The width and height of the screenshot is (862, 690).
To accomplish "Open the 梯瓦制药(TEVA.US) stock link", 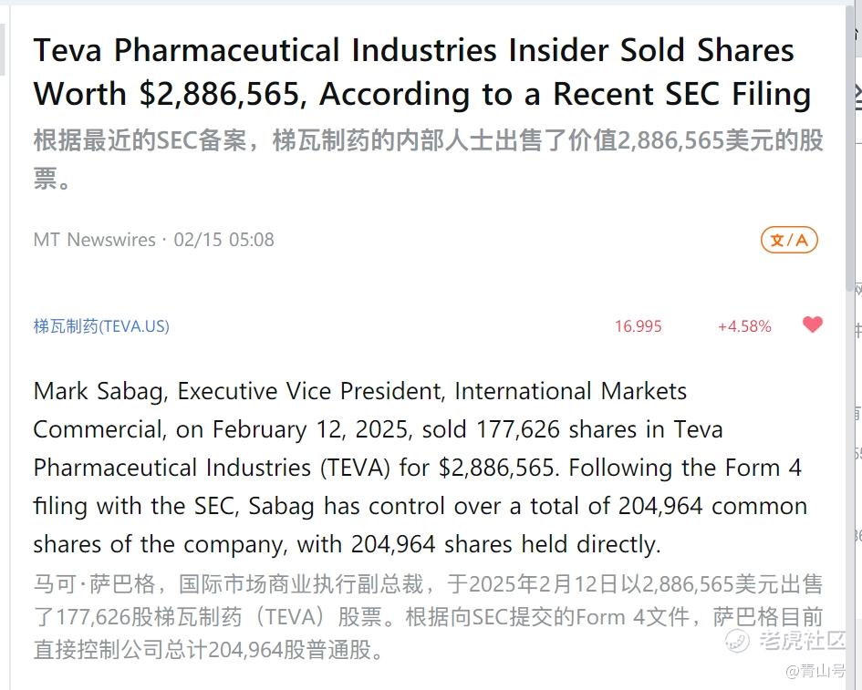I will click(x=101, y=326).
